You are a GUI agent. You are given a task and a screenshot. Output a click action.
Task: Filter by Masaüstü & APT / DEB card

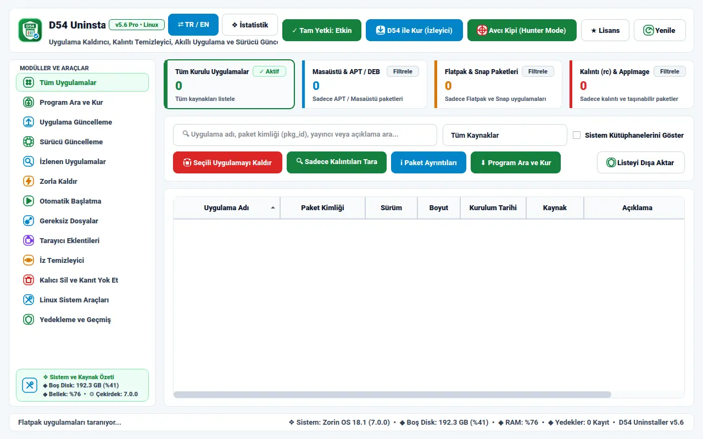point(364,85)
